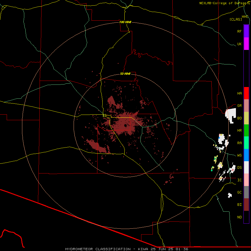Click the RA legend label

tap(239, 143)
